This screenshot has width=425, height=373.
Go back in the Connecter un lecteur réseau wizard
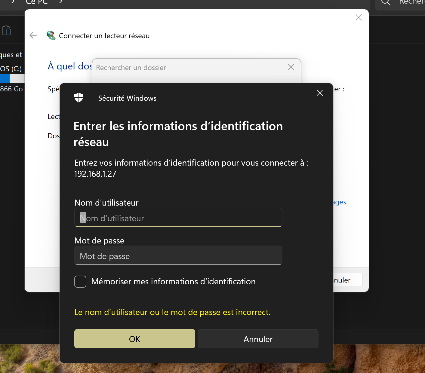33,35
